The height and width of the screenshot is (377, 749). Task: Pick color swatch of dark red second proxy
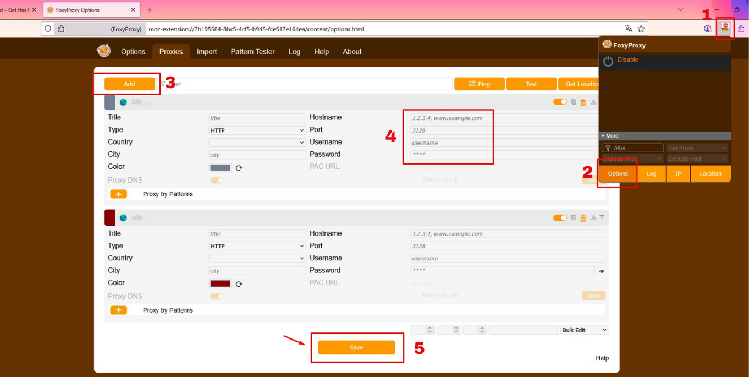click(x=221, y=284)
